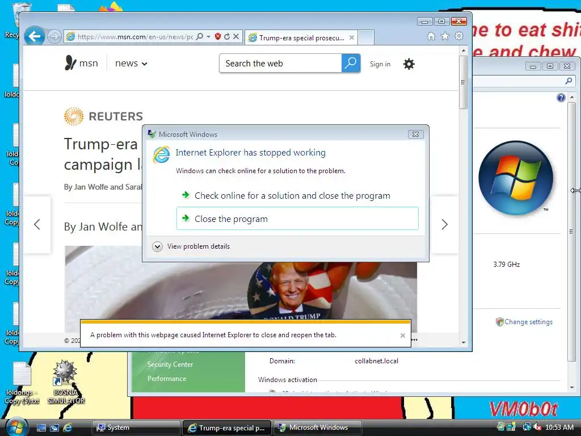Viewport: 581px width, 436px height.
Task: Switch to Trump-era special taskbar button
Action: [227, 427]
